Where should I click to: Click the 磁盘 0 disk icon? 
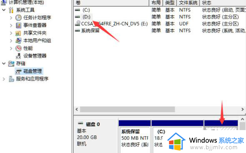80,123
